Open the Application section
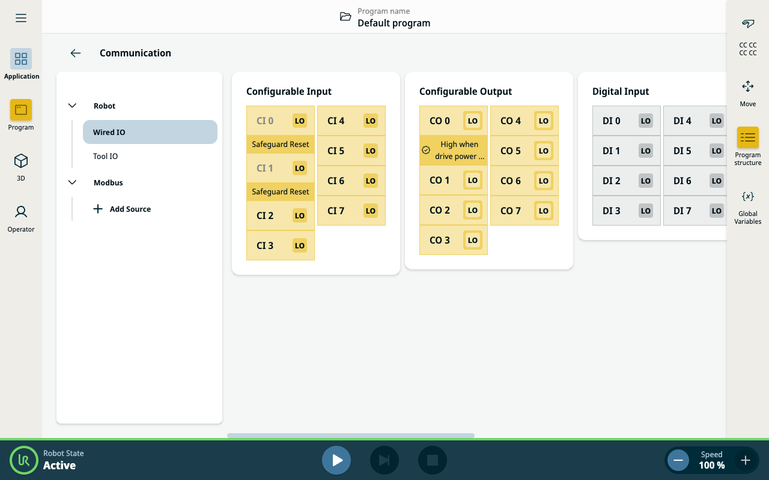 (x=21, y=64)
